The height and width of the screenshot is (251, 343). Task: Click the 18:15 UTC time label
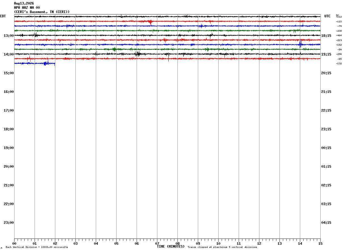pos(326,36)
